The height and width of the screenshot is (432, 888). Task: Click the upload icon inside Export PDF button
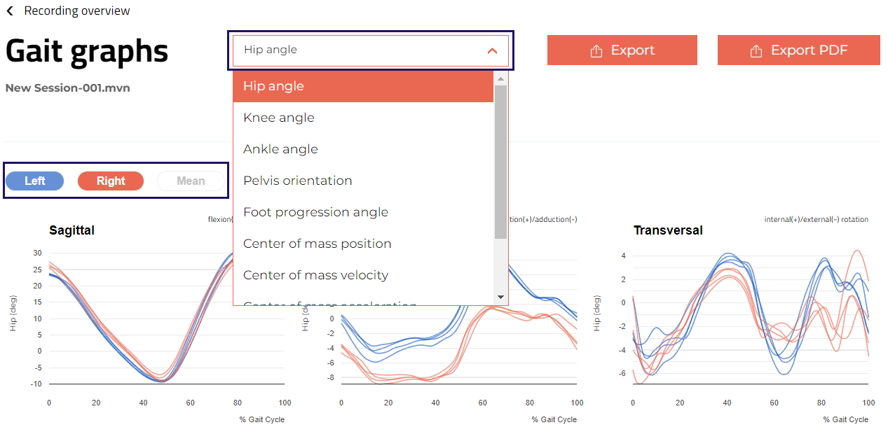(x=756, y=50)
